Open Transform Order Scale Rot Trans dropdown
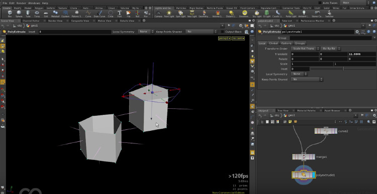The width and height of the screenshot is (377, 194). click(305, 49)
